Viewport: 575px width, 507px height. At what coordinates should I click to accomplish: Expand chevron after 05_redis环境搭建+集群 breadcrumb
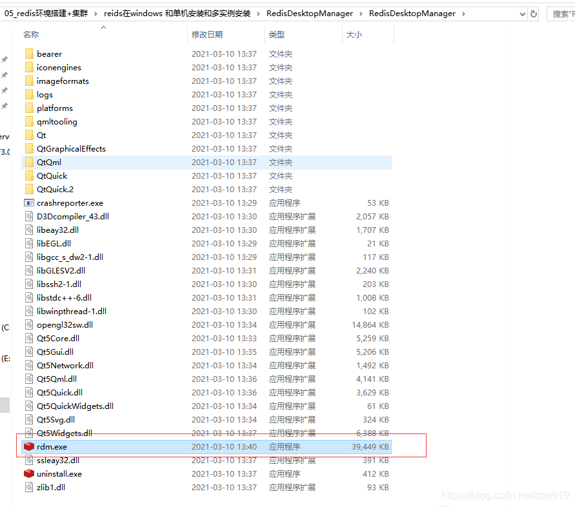[96, 14]
